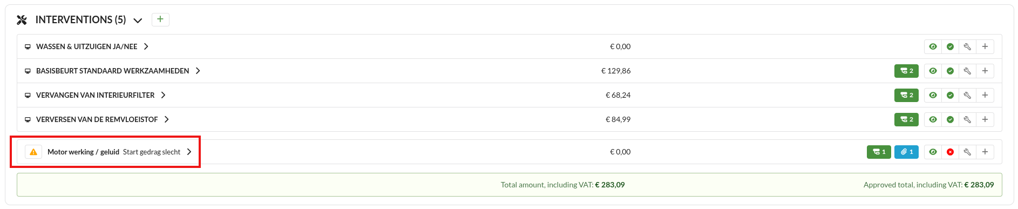Toggle eye visibility on WASSEN & UITZUIGEN row
The height and width of the screenshot is (209, 1018).
pyautogui.click(x=933, y=46)
